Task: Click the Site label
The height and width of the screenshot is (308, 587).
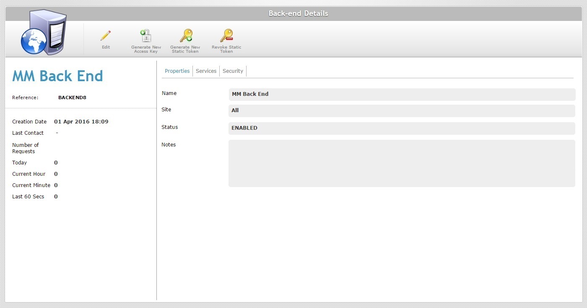Action: point(166,110)
